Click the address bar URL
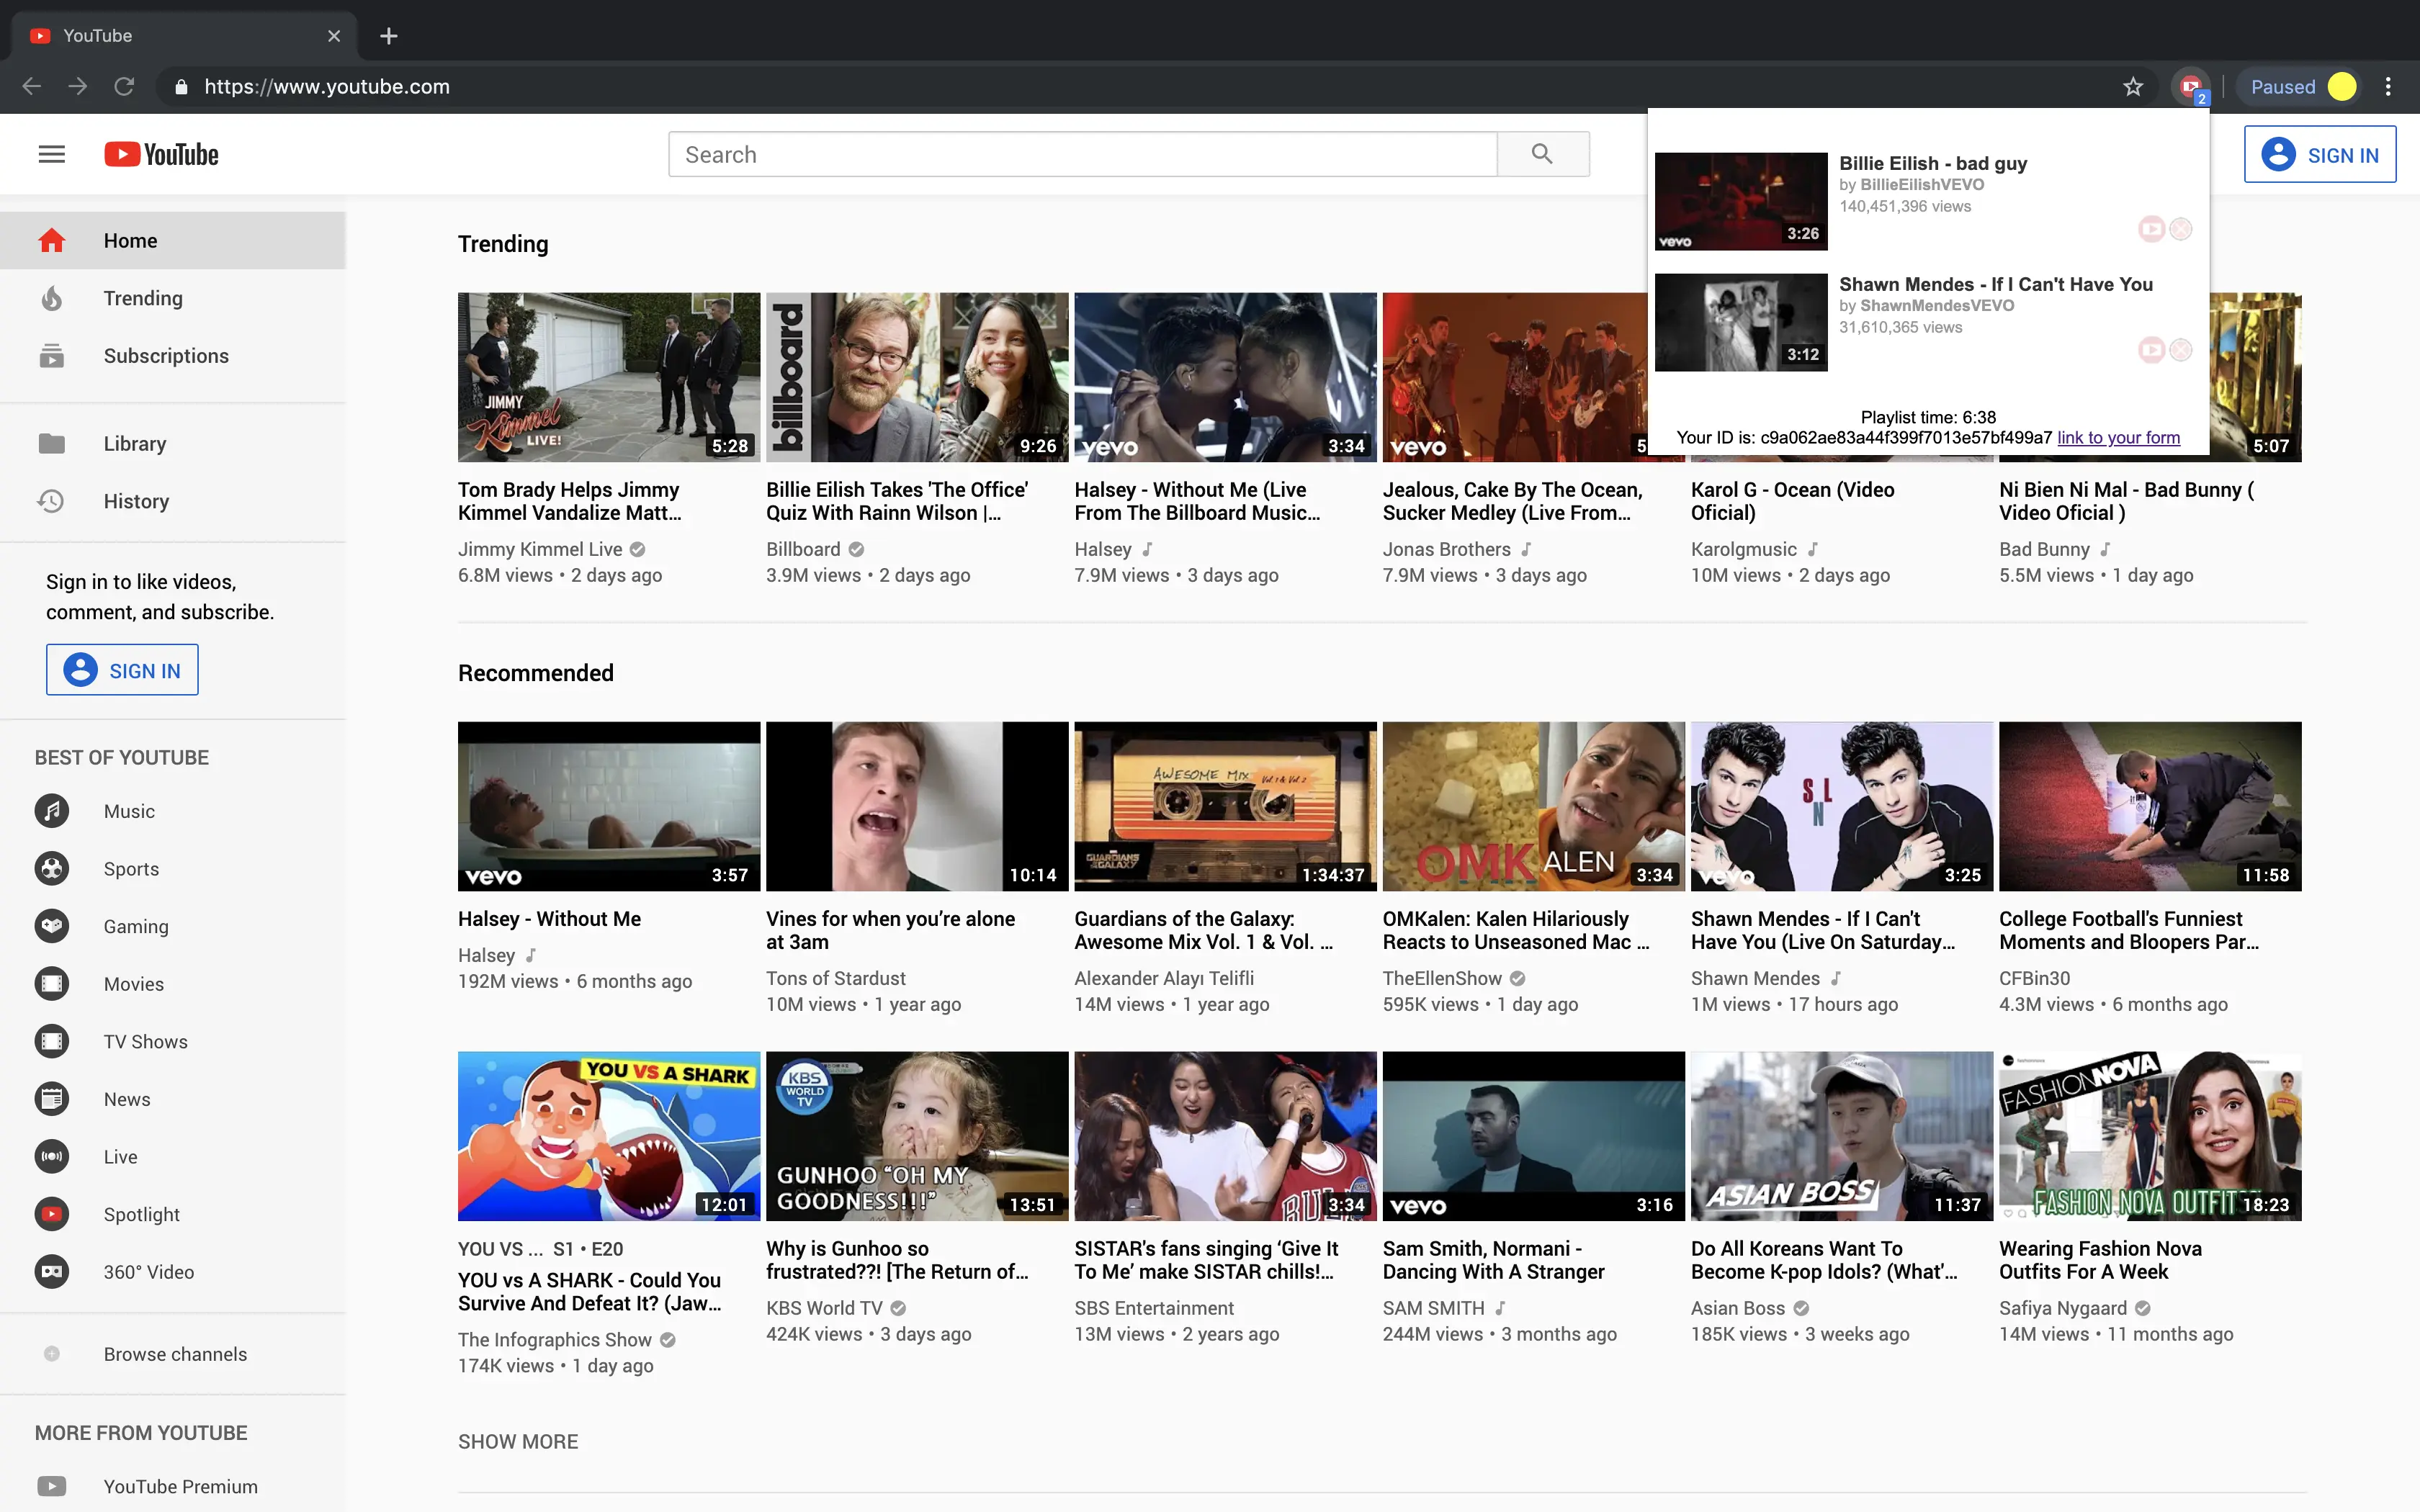 pyautogui.click(x=327, y=87)
